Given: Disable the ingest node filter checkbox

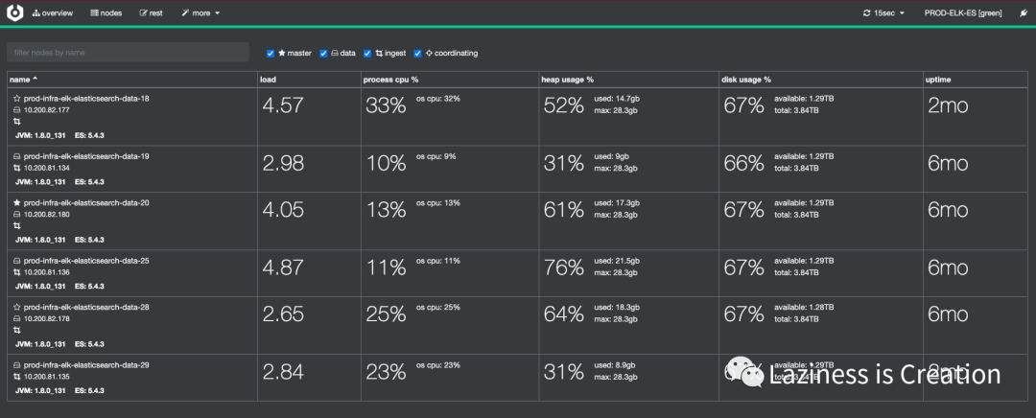Looking at the screenshot, I should pos(367,54).
